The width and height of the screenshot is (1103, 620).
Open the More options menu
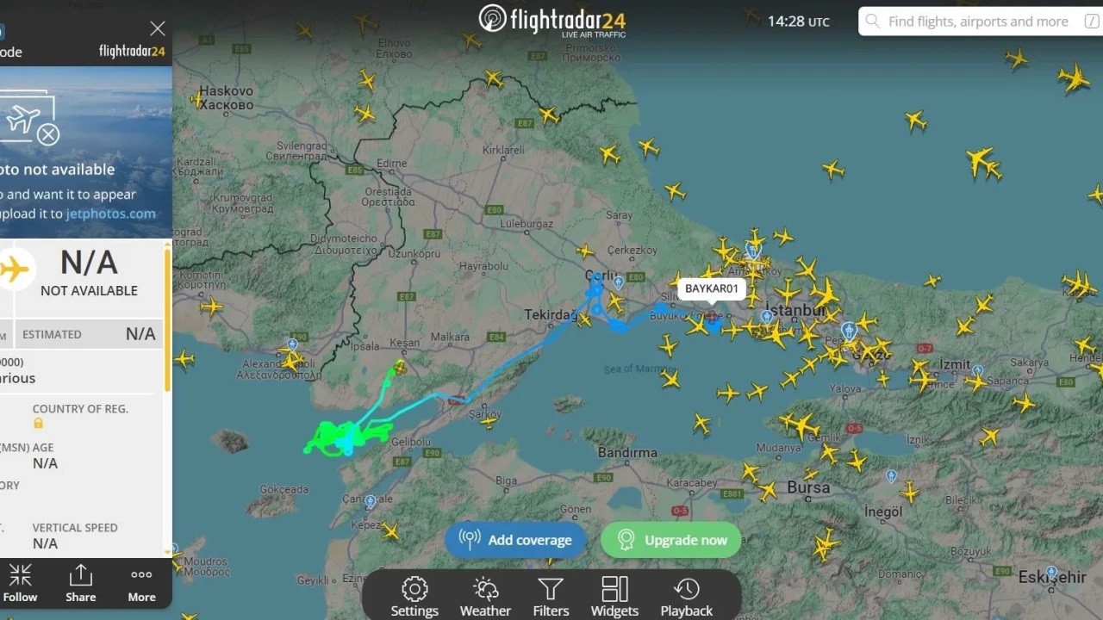pyautogui.click(x=142, y=585)
